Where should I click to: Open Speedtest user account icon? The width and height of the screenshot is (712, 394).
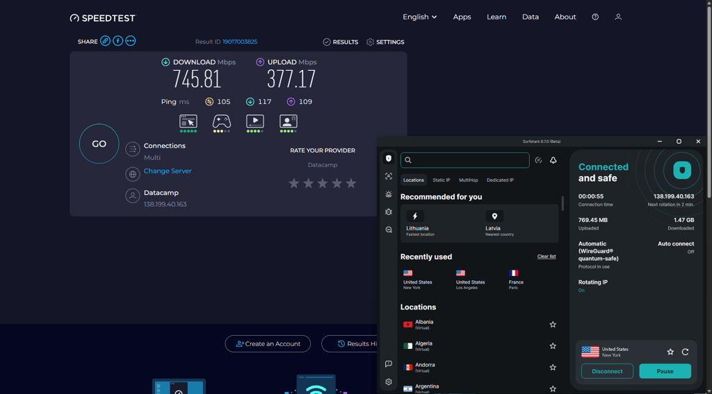point(618,17)
